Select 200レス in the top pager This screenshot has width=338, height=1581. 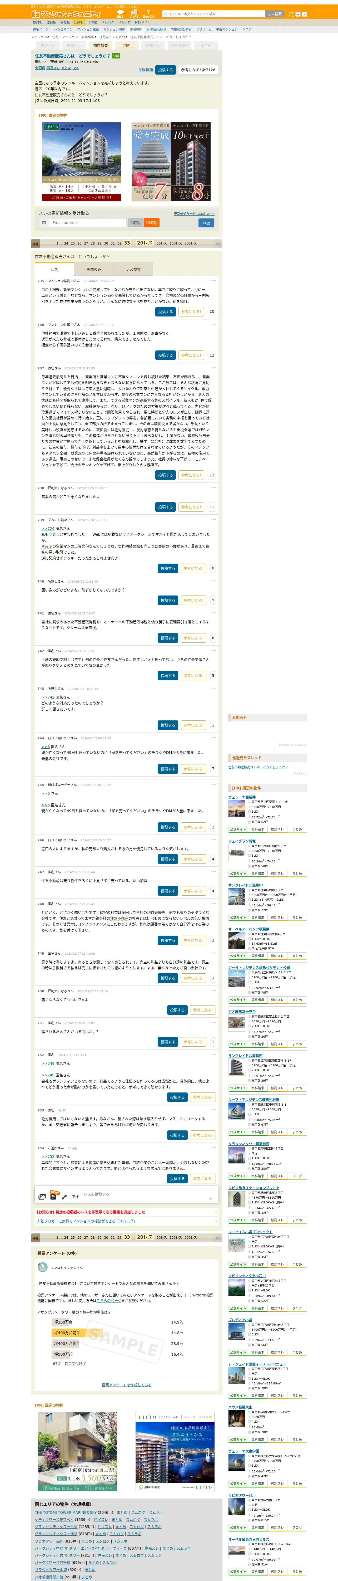pos(191,244)
